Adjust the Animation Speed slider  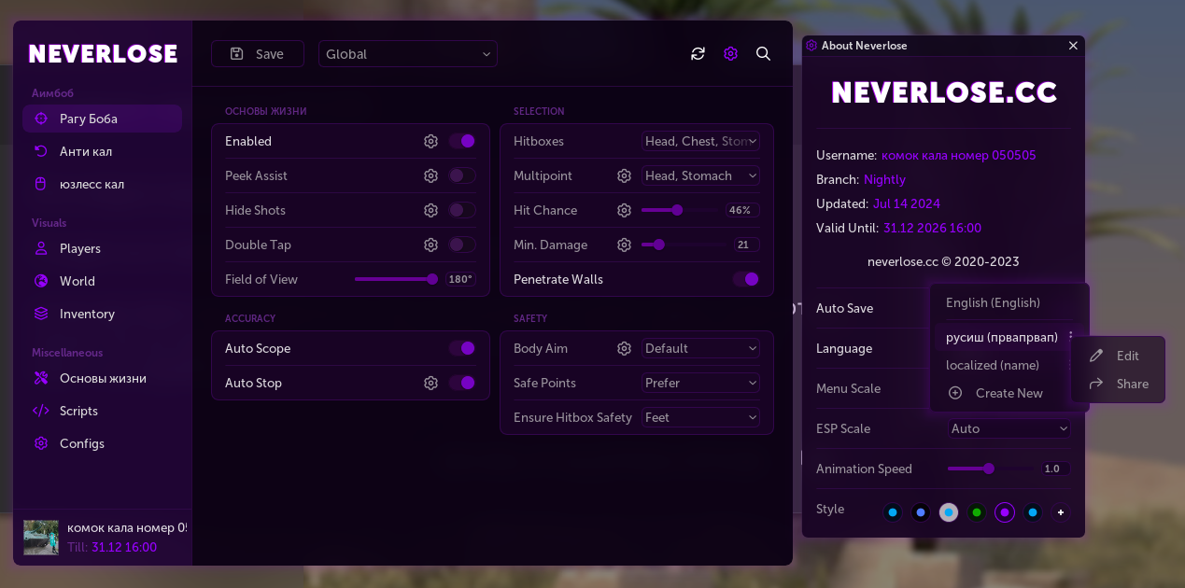(991, 469)
